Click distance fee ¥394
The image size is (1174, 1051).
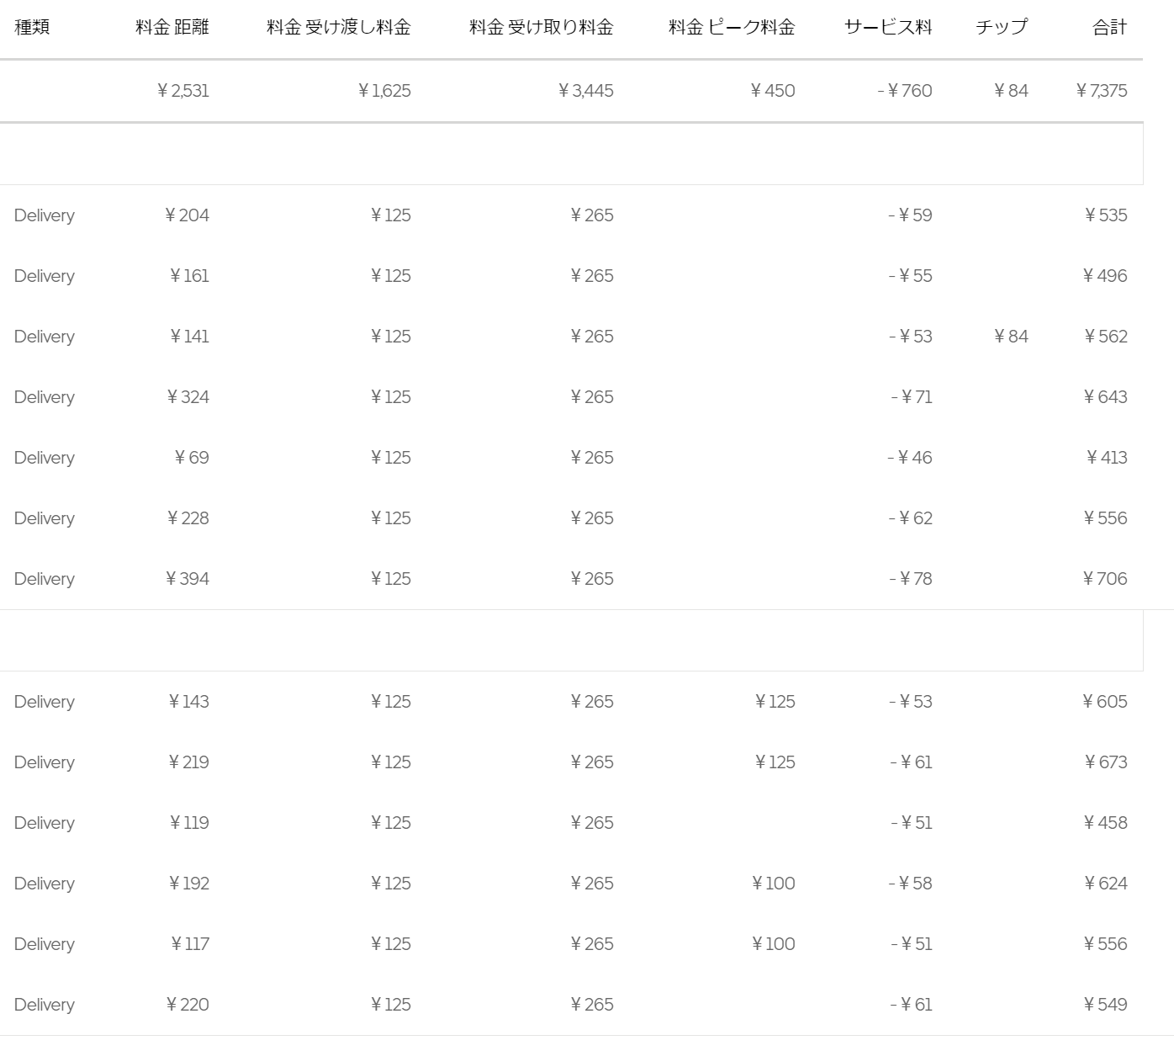point(188,579)
